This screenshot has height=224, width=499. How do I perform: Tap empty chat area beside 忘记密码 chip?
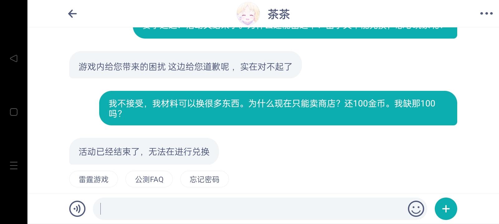[343, 179]
